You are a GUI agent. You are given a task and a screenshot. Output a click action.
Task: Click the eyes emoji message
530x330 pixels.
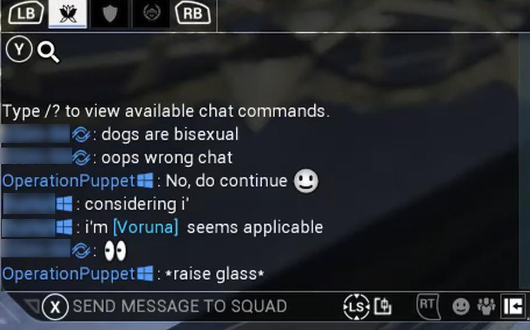115,251
